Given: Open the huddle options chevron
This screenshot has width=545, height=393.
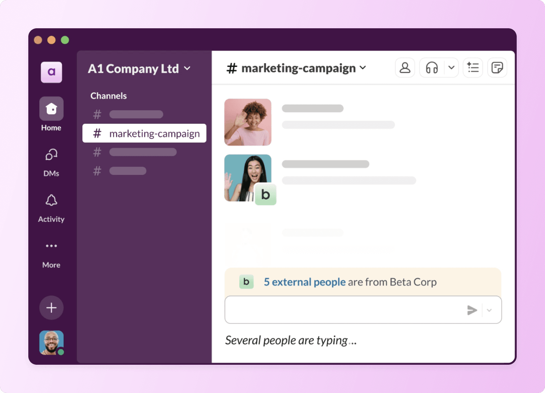Looking at the screenshot, I should [451, 68].
